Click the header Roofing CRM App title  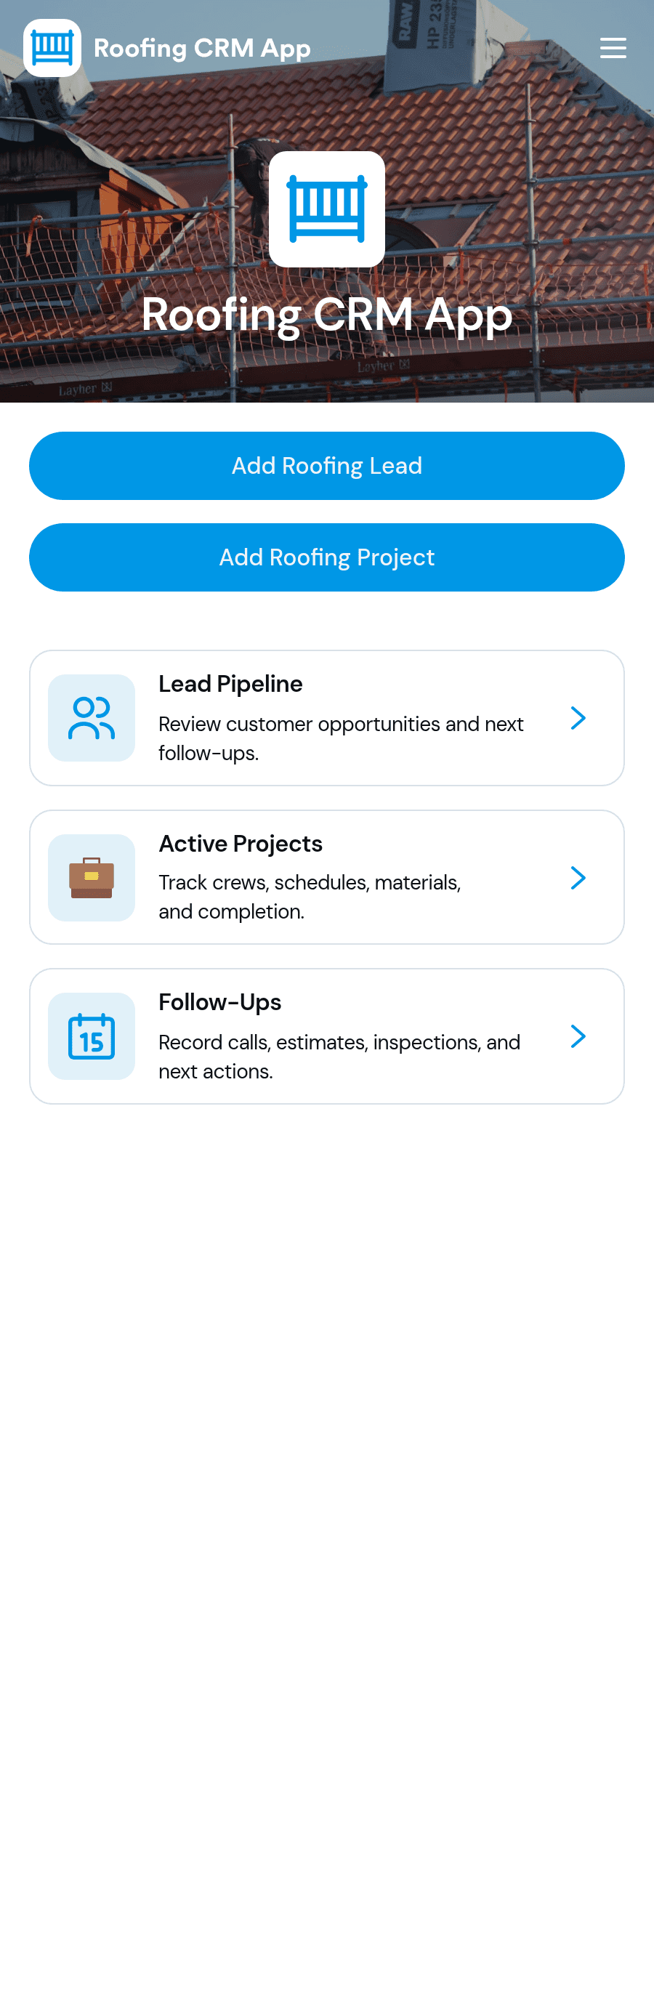coord(202,48)
